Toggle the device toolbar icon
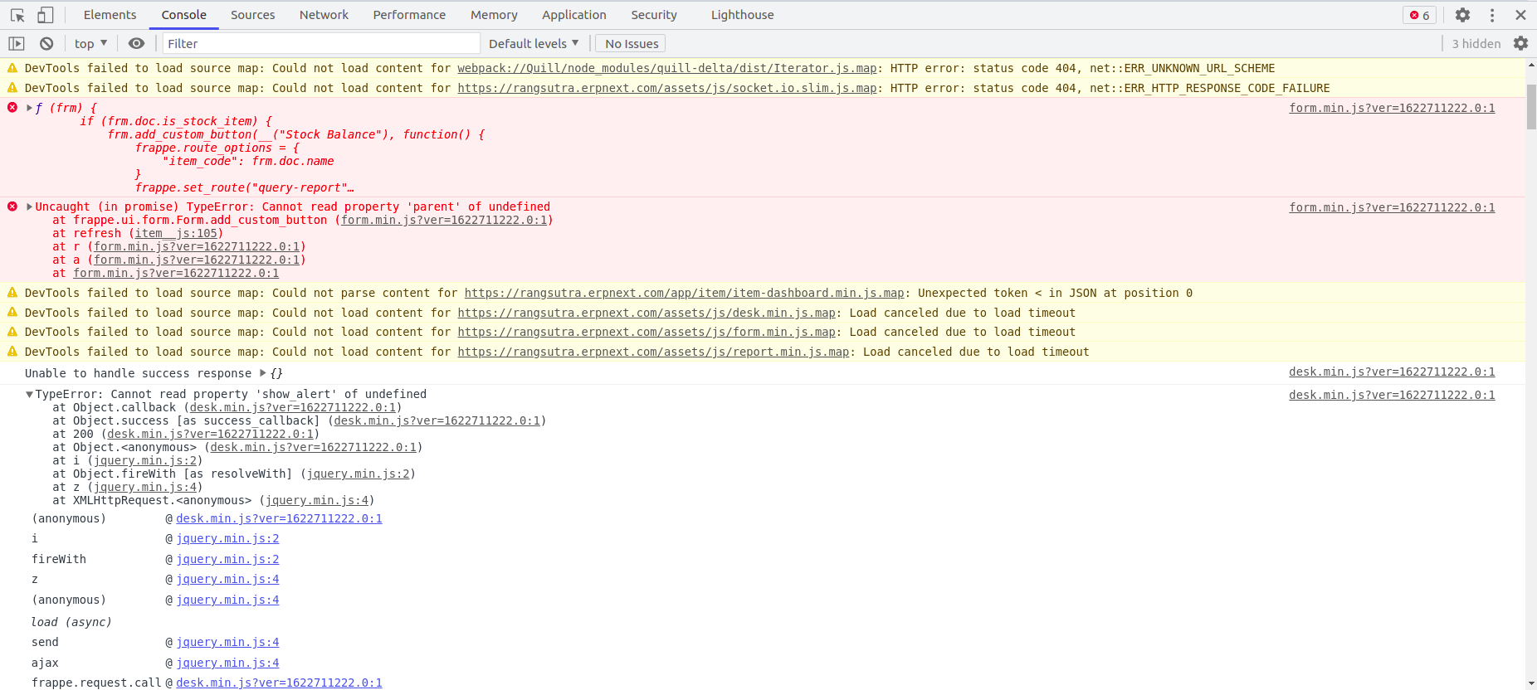1537x690 pixels. [x=46, y=15]
